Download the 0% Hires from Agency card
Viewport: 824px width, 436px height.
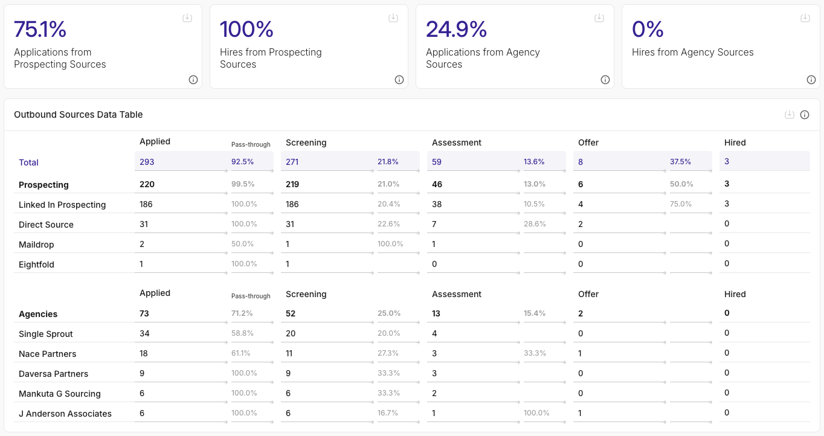click(805, 18)
